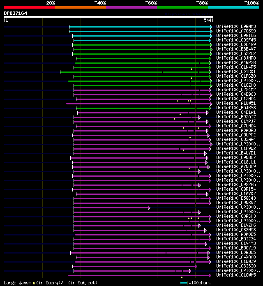The width and height of the screenshot is (263, 286).
Task: Select label UniRef100_Q18JW1
Action: coord(236,162)
